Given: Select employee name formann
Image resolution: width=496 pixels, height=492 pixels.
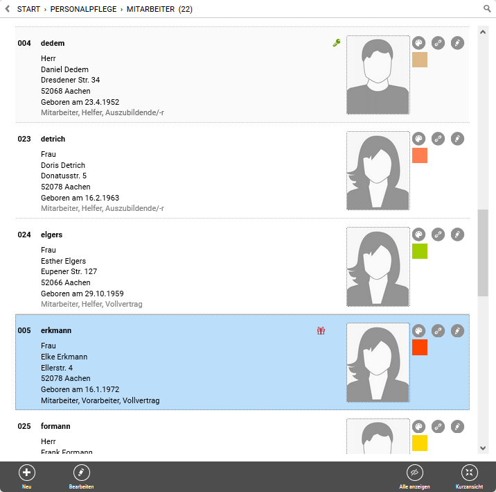Looking at the screenshot, I should (55, 426).
